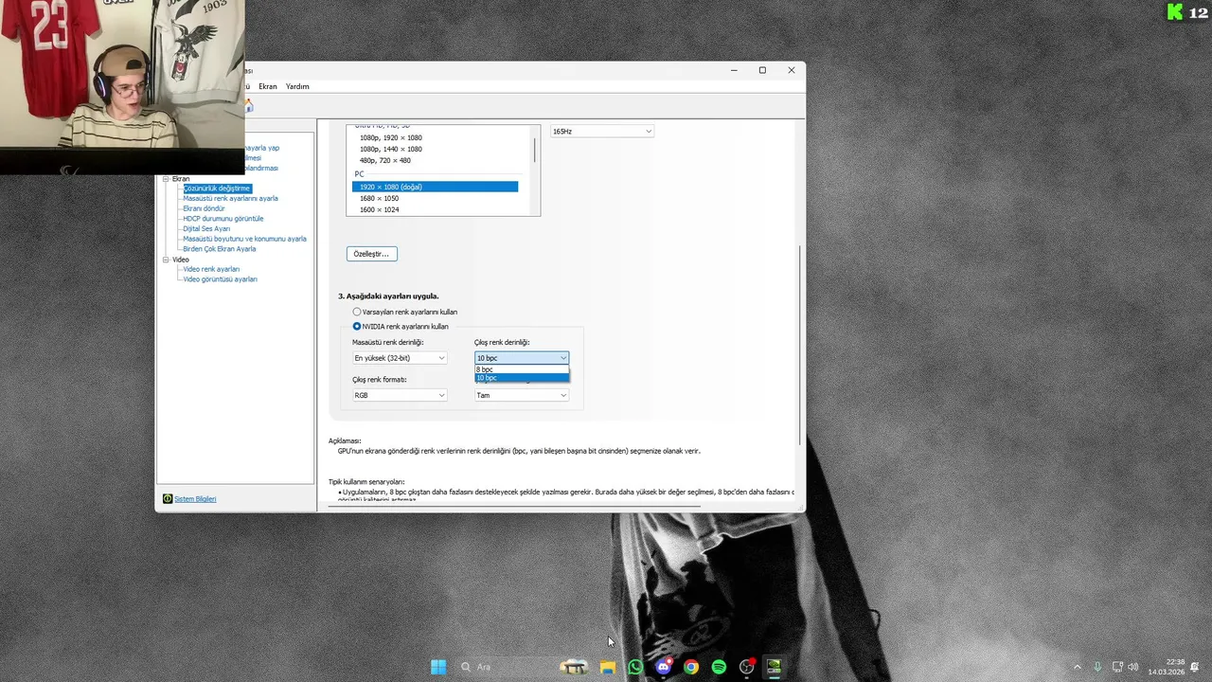Open the Sistem Bilgileri link
The width and height of the screenshot is (1212, 682).
coord(195,498)
